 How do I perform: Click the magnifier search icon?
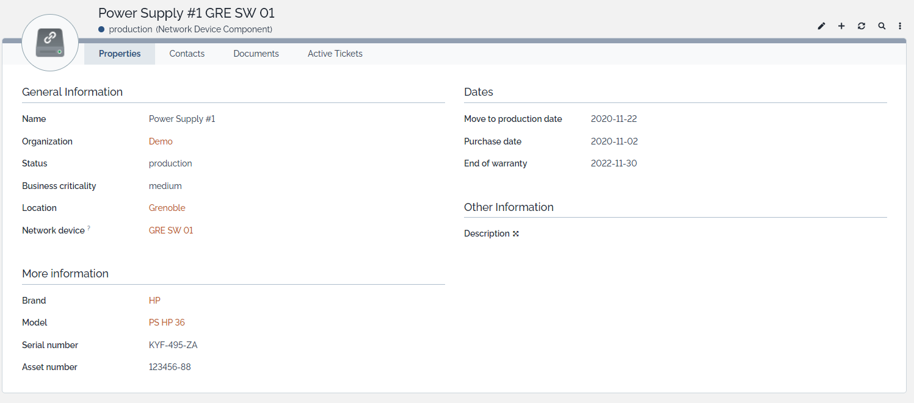881,26
